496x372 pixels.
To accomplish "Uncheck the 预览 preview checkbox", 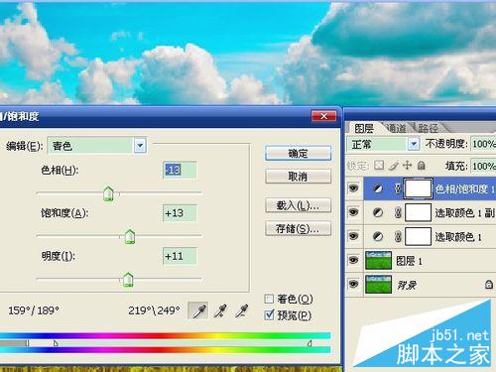I will click(269, 314).
